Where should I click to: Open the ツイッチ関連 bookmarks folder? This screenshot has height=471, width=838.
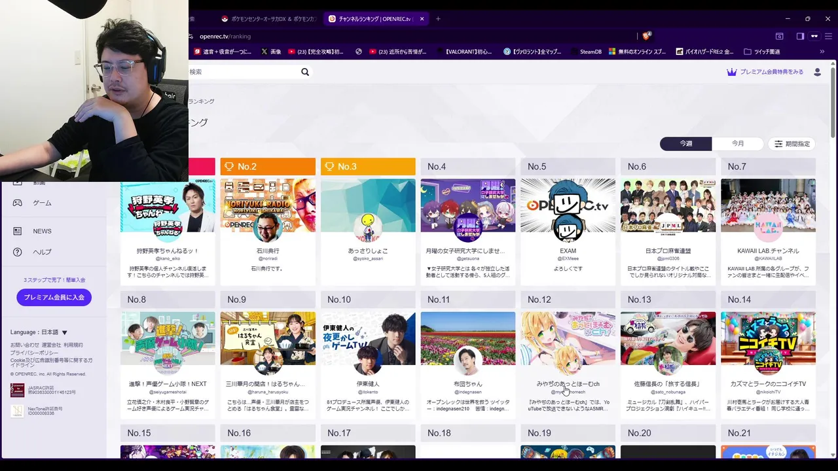click(762, 52)
